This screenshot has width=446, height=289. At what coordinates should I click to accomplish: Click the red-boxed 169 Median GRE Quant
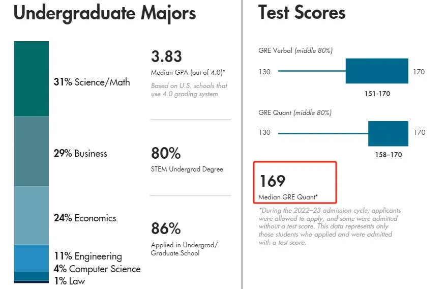click(295, 182)
